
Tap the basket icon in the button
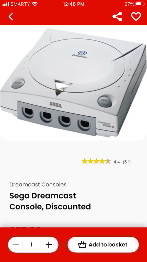82,245
